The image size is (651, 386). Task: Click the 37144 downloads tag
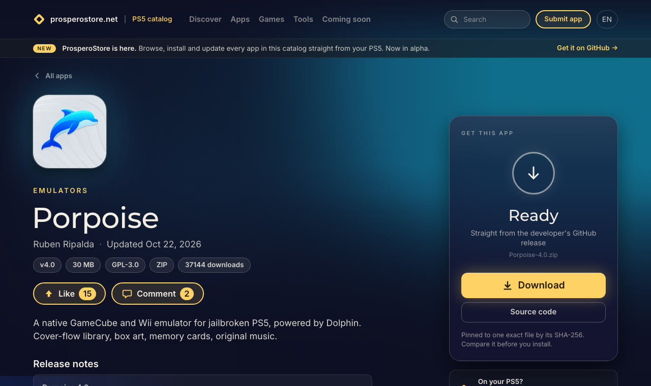point(214,265)
